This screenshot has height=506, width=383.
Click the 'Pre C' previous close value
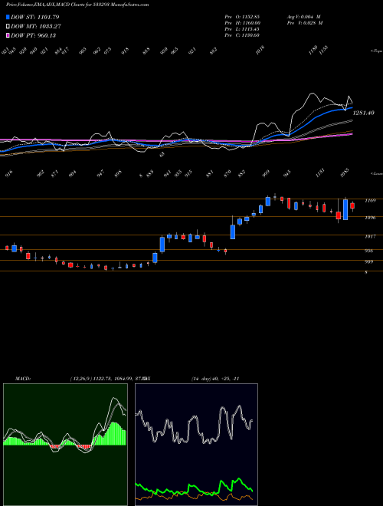click(242, 35)
